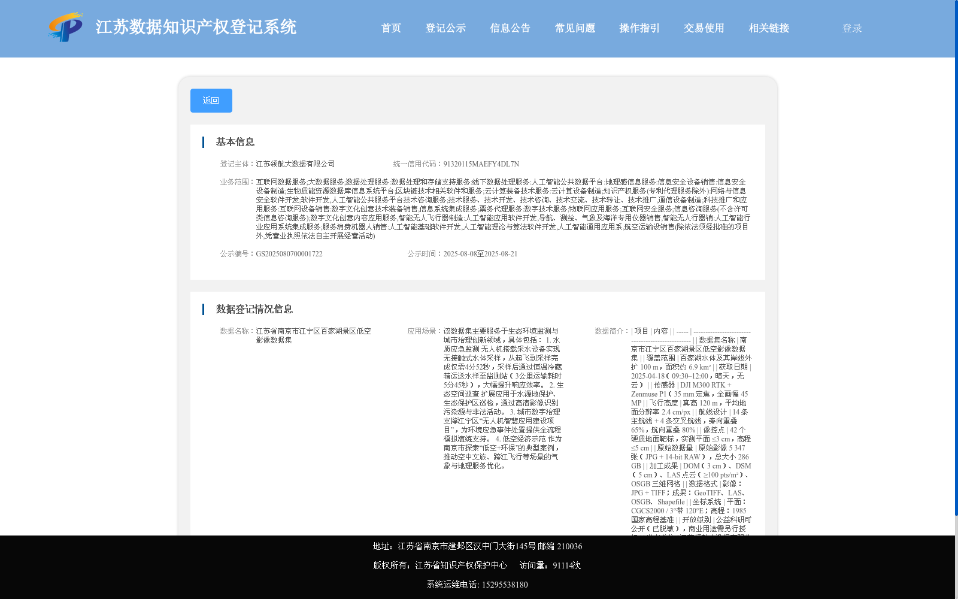Screen dimensions: 958x599
Task: Open the 相关链接 menu item
Action: pos(769,28)
